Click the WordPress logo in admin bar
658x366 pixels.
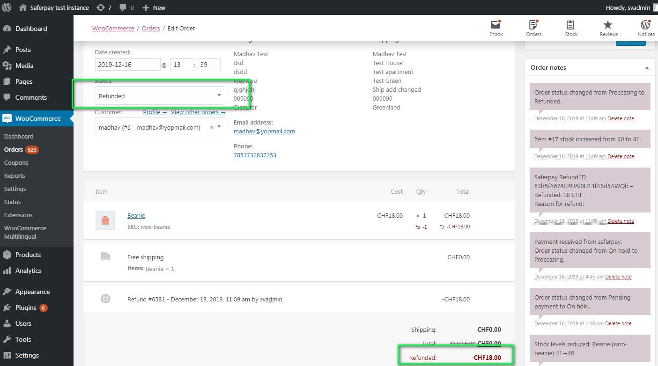click(7, 7)
